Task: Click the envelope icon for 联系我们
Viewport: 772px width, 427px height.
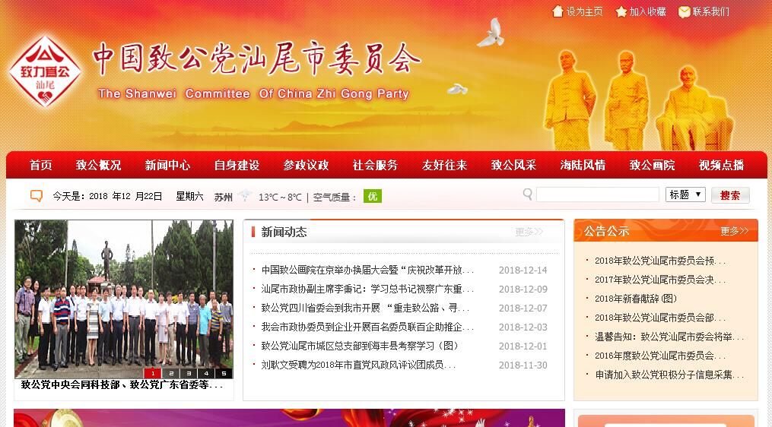Action: click(x=685, y=11)
